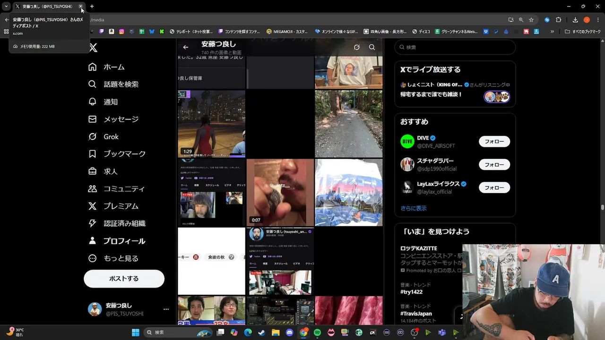Open Chrome three-dot menu
This screenshot has width=605, height=340.
598,20
